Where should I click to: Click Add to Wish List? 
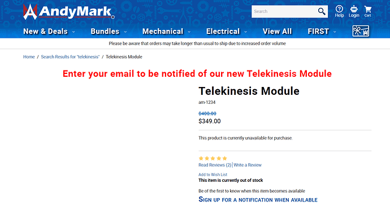coord(213,174)
